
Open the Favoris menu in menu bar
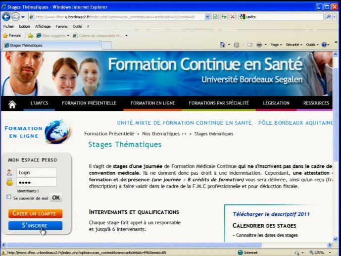coord(61,26)
